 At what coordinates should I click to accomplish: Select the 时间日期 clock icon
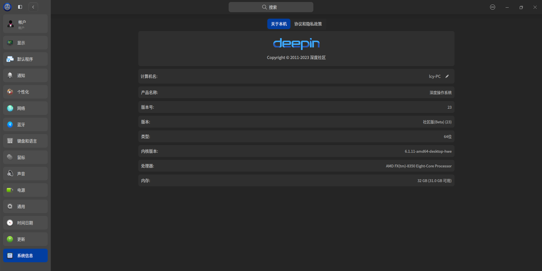(10, 223)
